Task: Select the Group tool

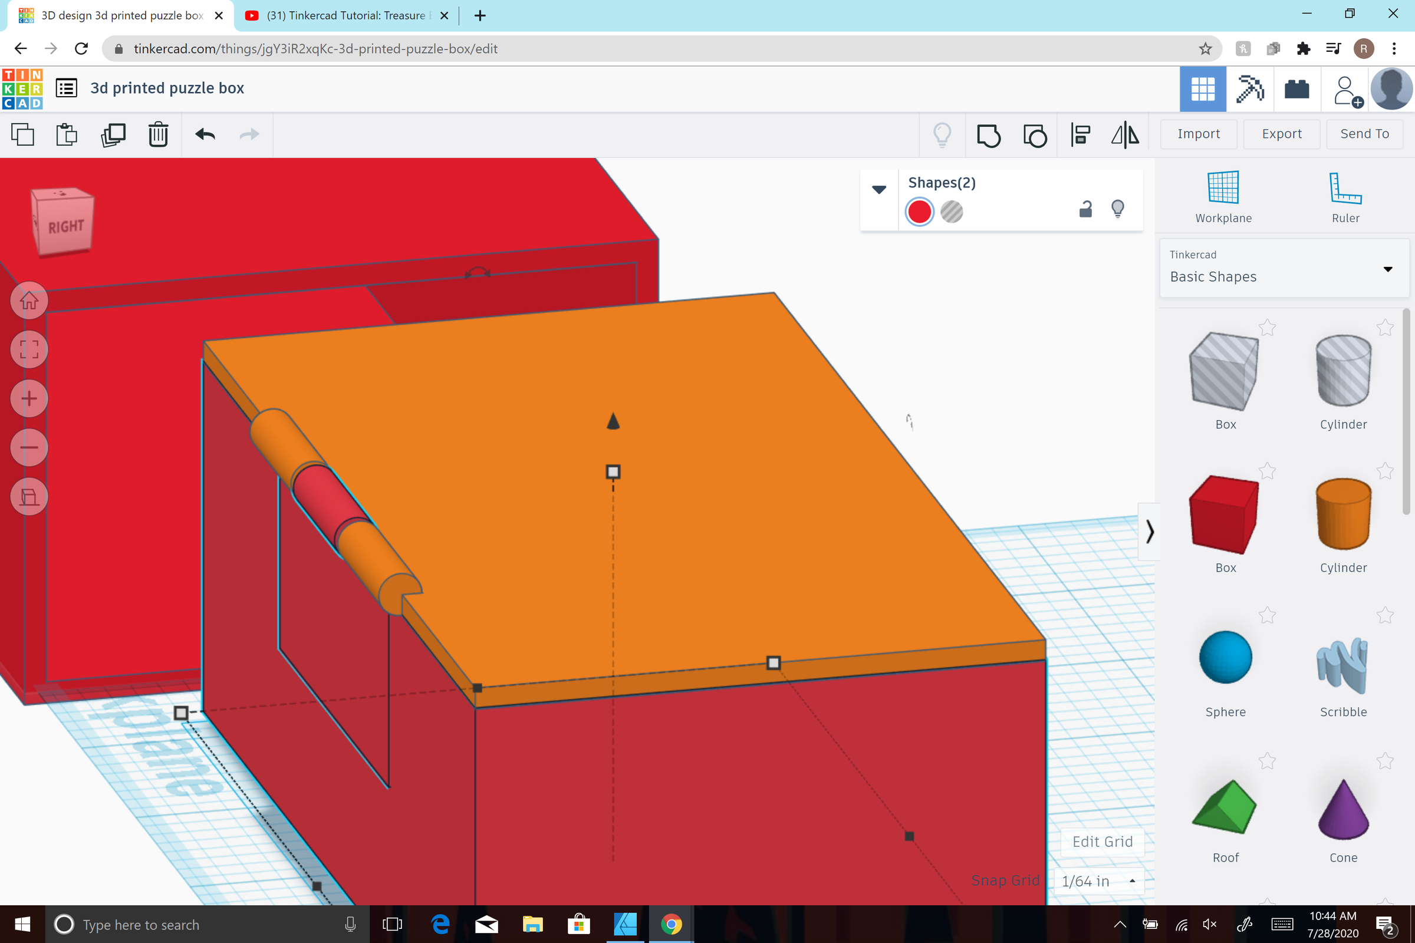Action: pyautogui.click(x=989, y=136)
